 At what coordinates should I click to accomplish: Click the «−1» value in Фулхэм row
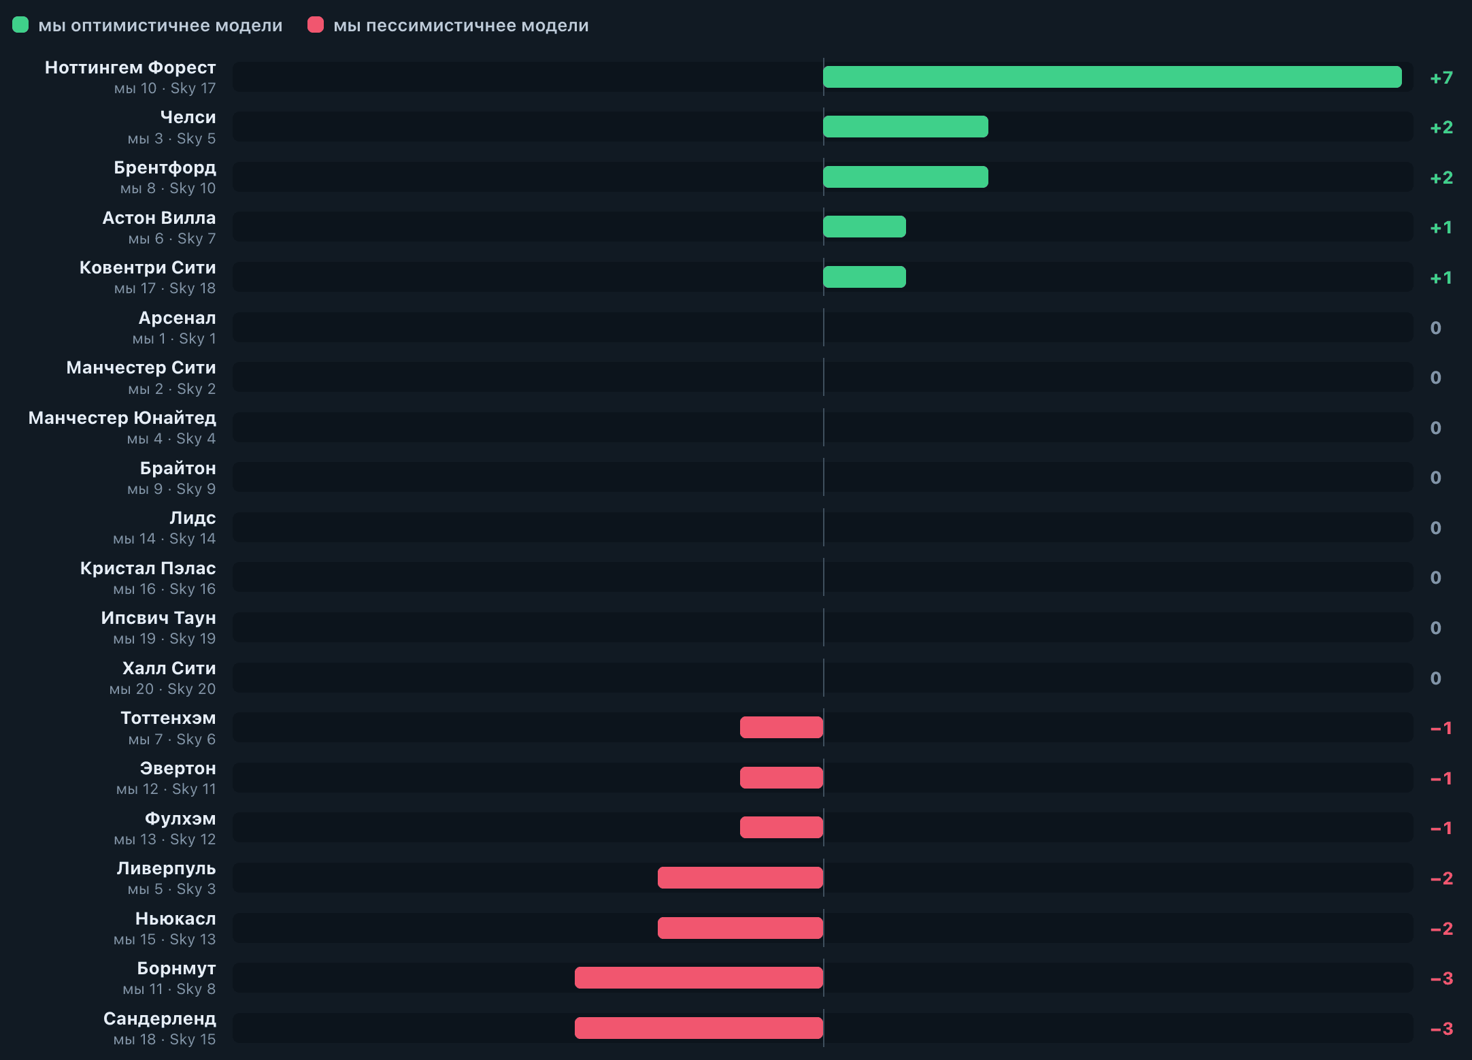[x=1441, y=828]
